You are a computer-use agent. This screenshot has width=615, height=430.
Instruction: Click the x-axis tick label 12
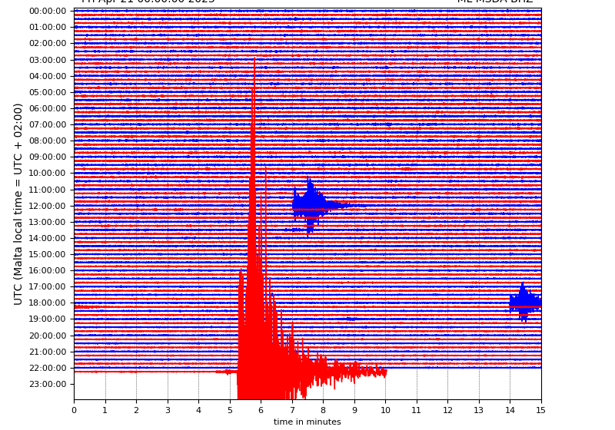(448, 410)
